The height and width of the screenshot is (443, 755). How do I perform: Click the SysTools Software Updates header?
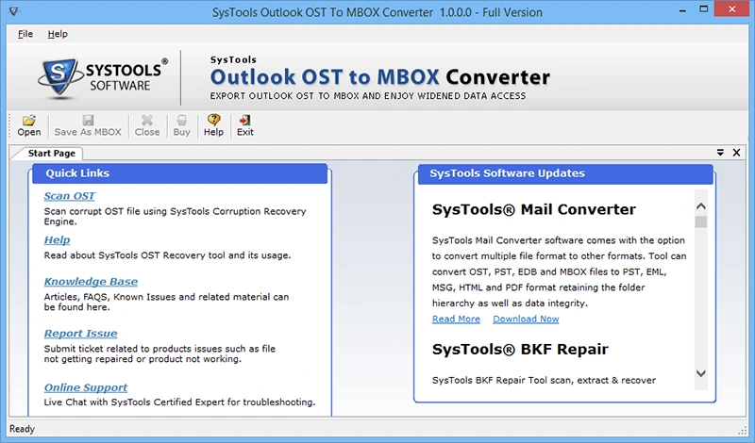click(565, 173)
